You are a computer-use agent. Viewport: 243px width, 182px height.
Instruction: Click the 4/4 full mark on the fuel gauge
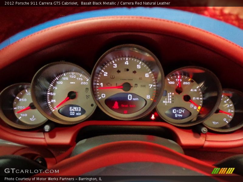pos(193,90)
